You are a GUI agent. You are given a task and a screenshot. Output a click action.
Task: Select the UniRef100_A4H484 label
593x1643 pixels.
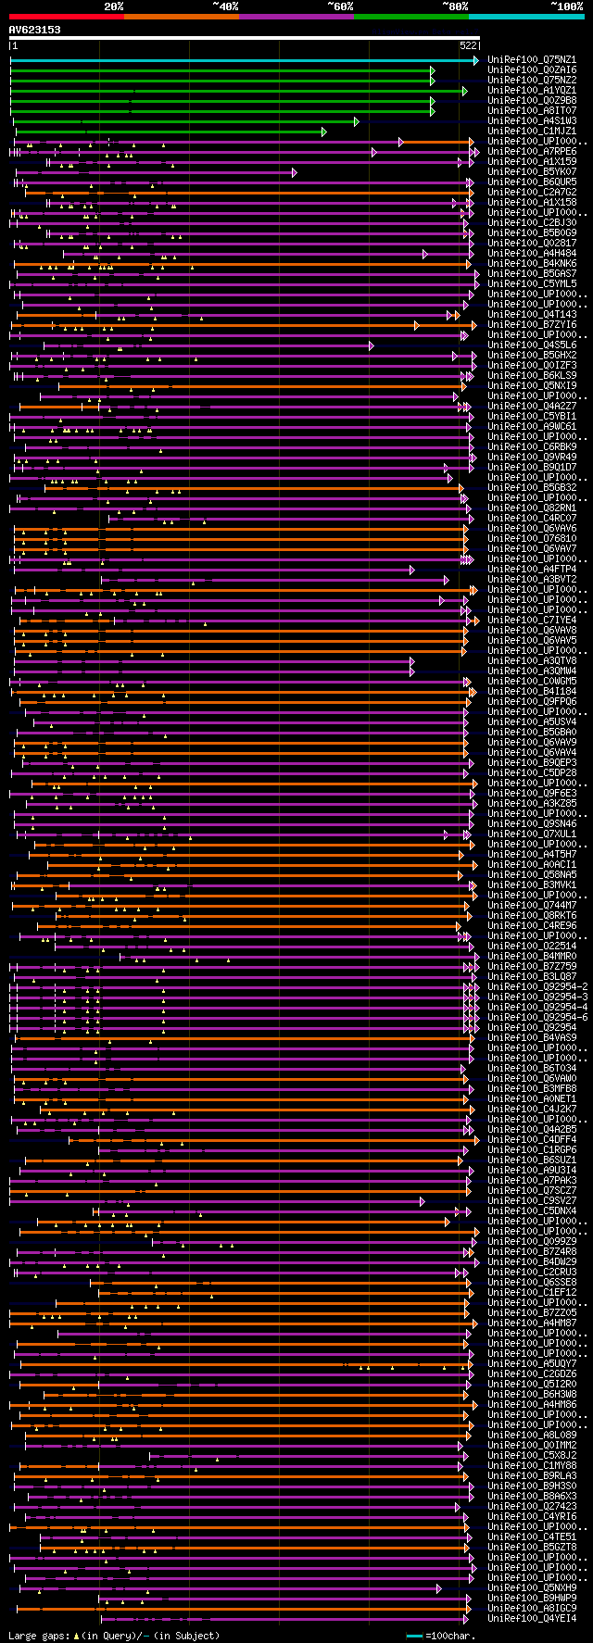click(x=532, y=254)
